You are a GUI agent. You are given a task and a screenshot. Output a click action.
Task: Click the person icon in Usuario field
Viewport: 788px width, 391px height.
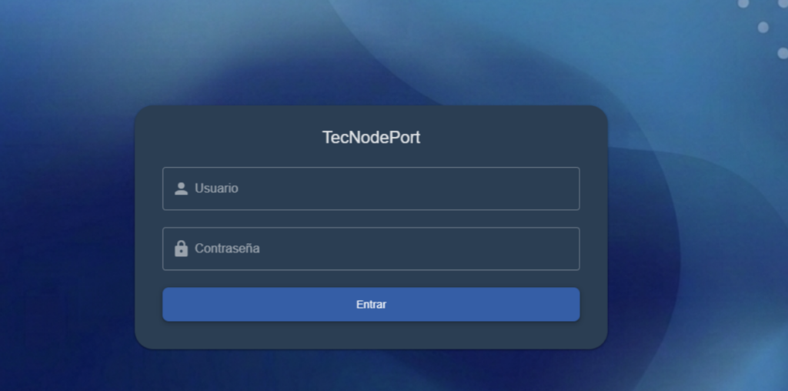pyautogui.click(x=181, y=189)
